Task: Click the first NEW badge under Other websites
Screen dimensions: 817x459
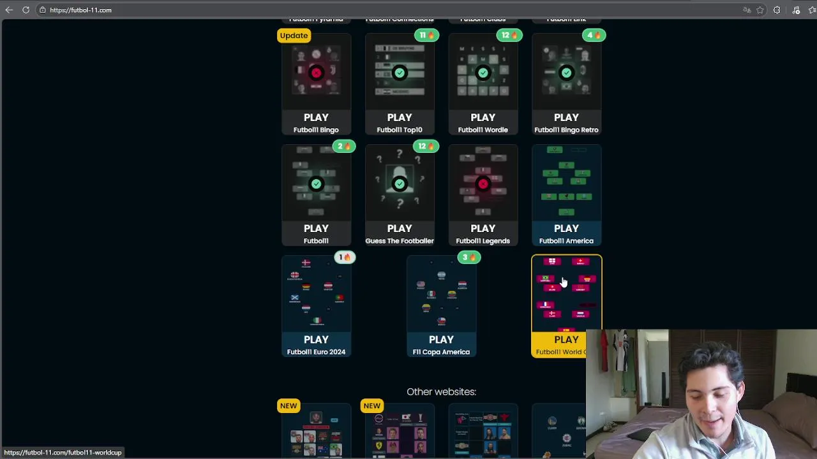Action: (x=289, y=405)
